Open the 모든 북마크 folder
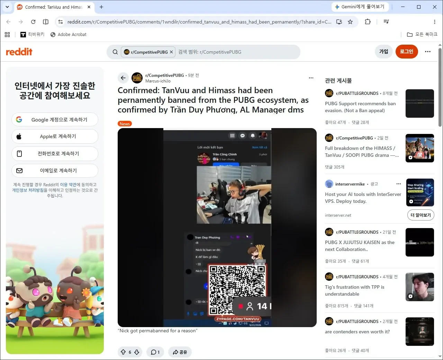Viewport: 443px width, 360px height. click(x=422, y=35)
